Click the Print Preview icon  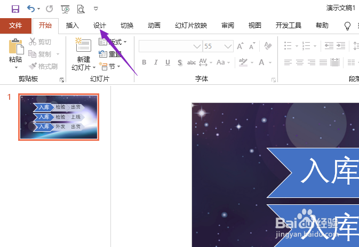tap(81, 9)
